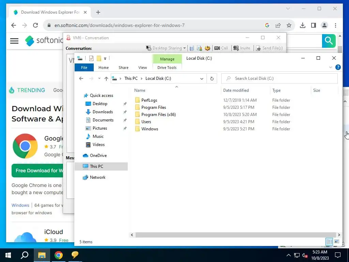Click the New folder icon in Explorer title bar
The width and height of the screenshot is (349, 262).
point(99,58)
